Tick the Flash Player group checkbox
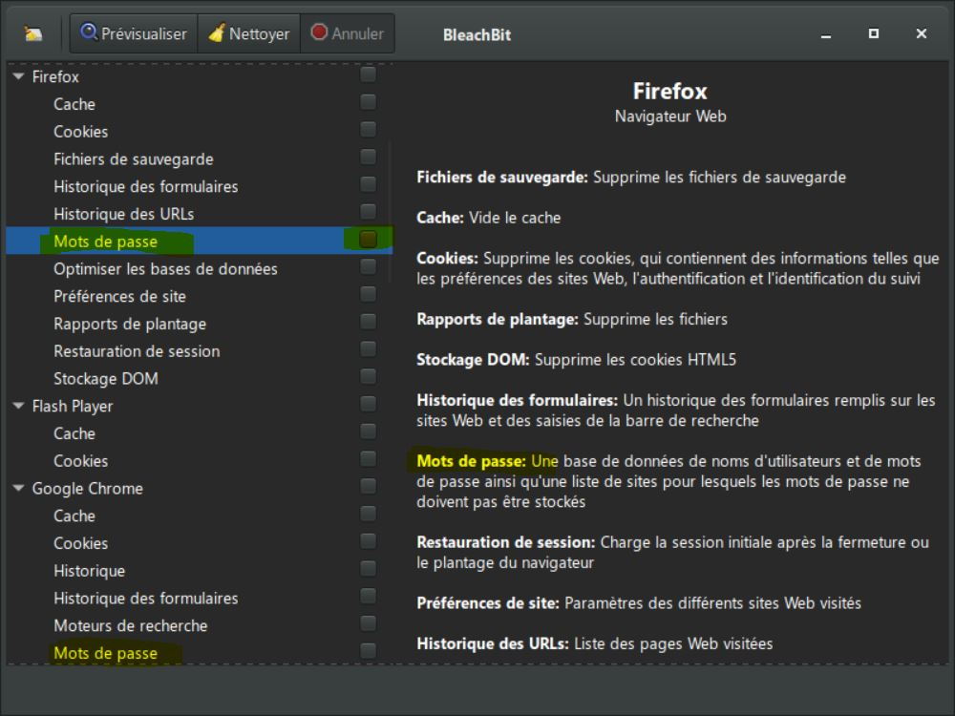Image resolution: width=955 pixels, height=716 pixels. [x=368, y=404]
